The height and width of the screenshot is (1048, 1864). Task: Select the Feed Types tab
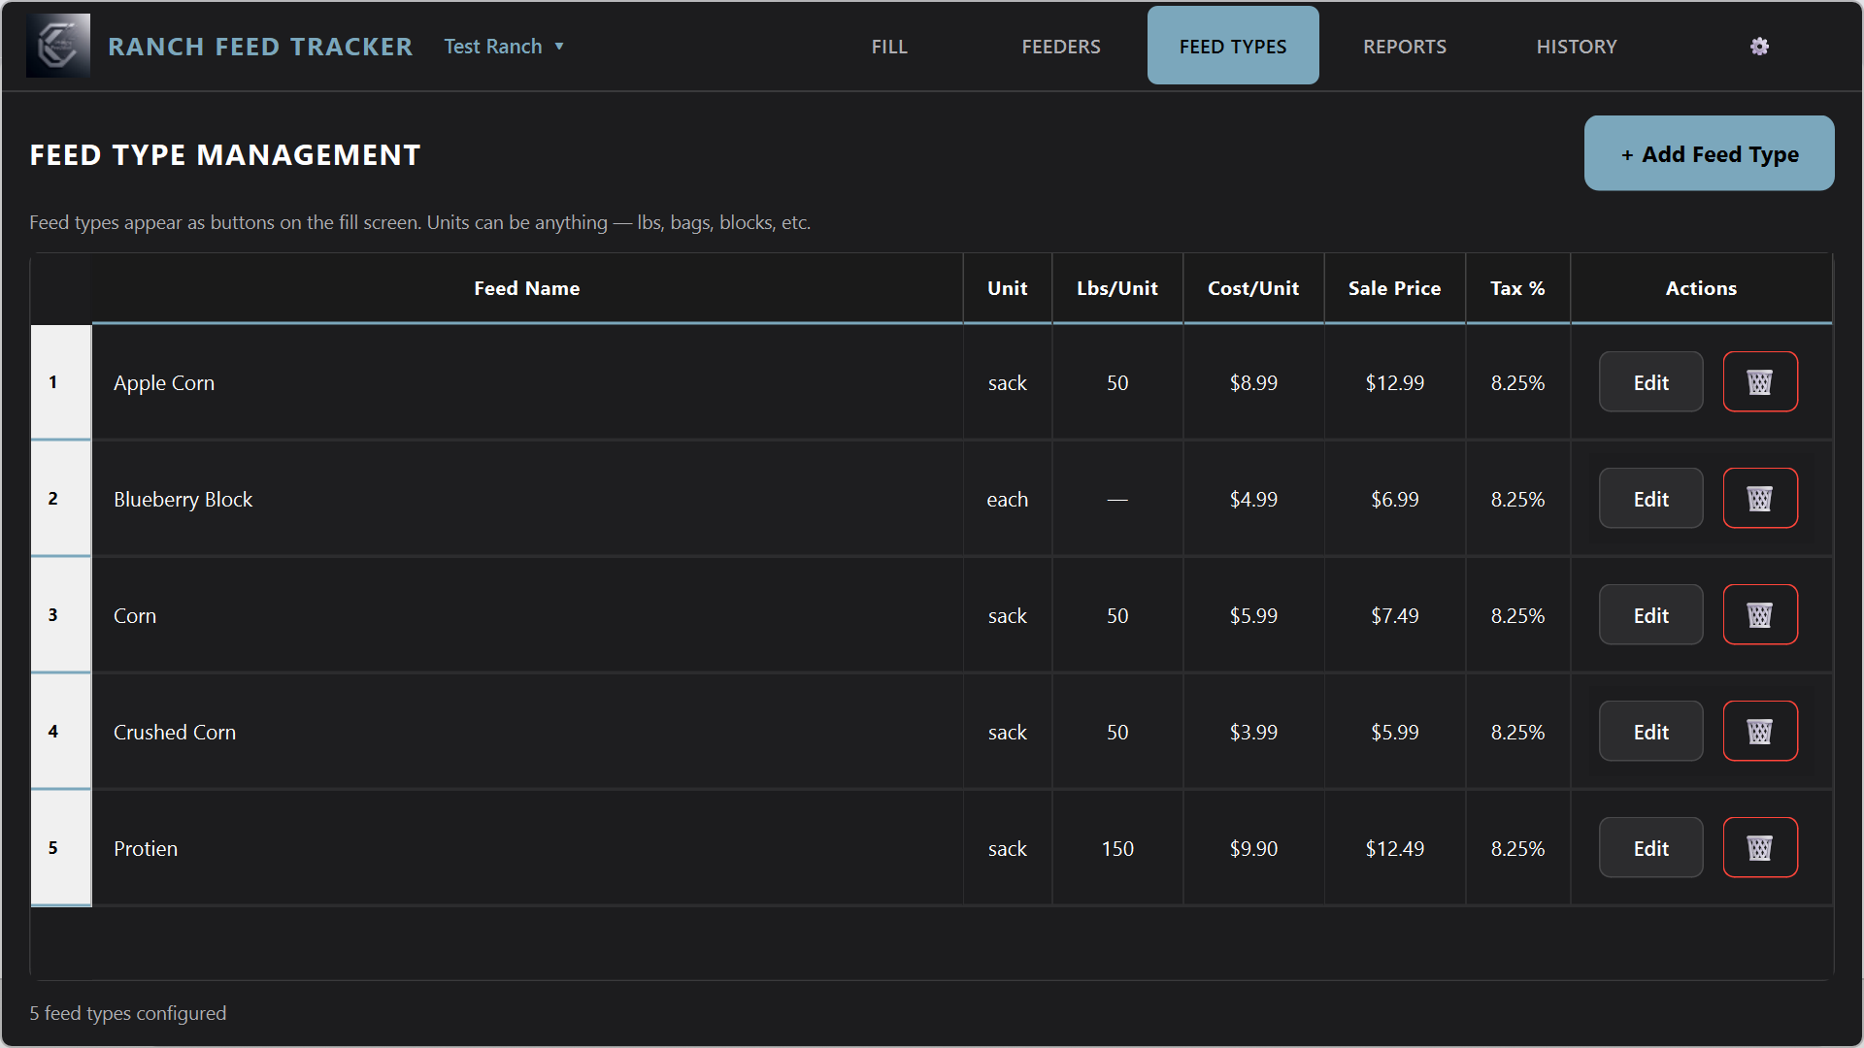[1233, 47]
